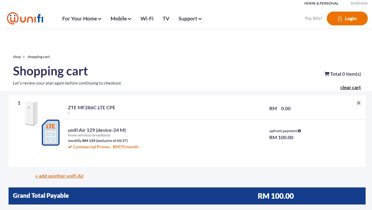
Task: Open the TV menu item
Action: click(x=166, y=19)
